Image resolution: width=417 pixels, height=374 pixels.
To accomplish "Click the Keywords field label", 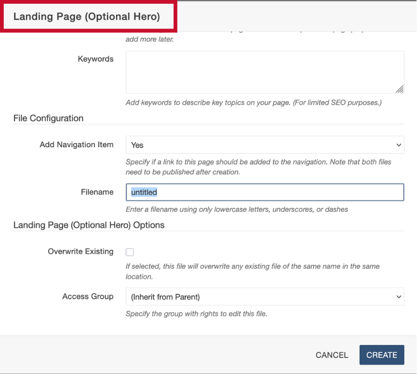I will coord(96,59).
